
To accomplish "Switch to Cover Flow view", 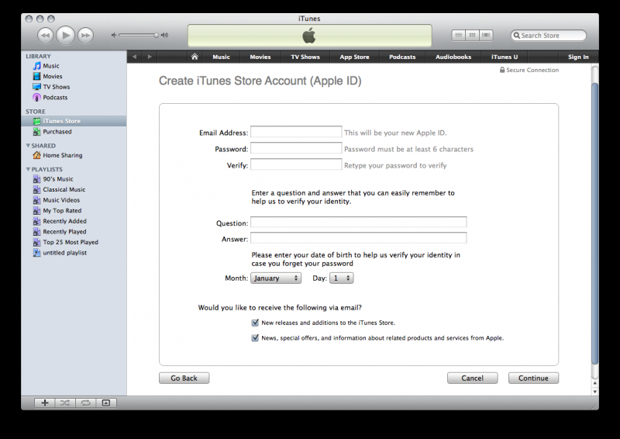I will pyautogui.click(x=487, y=35).
